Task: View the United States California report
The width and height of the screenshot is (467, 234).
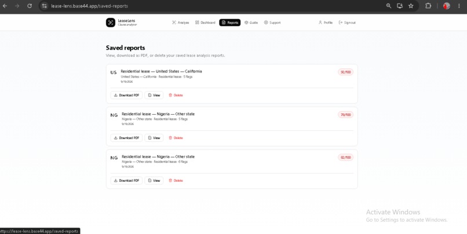Action: pyautogui.click(x=154, y=95)
